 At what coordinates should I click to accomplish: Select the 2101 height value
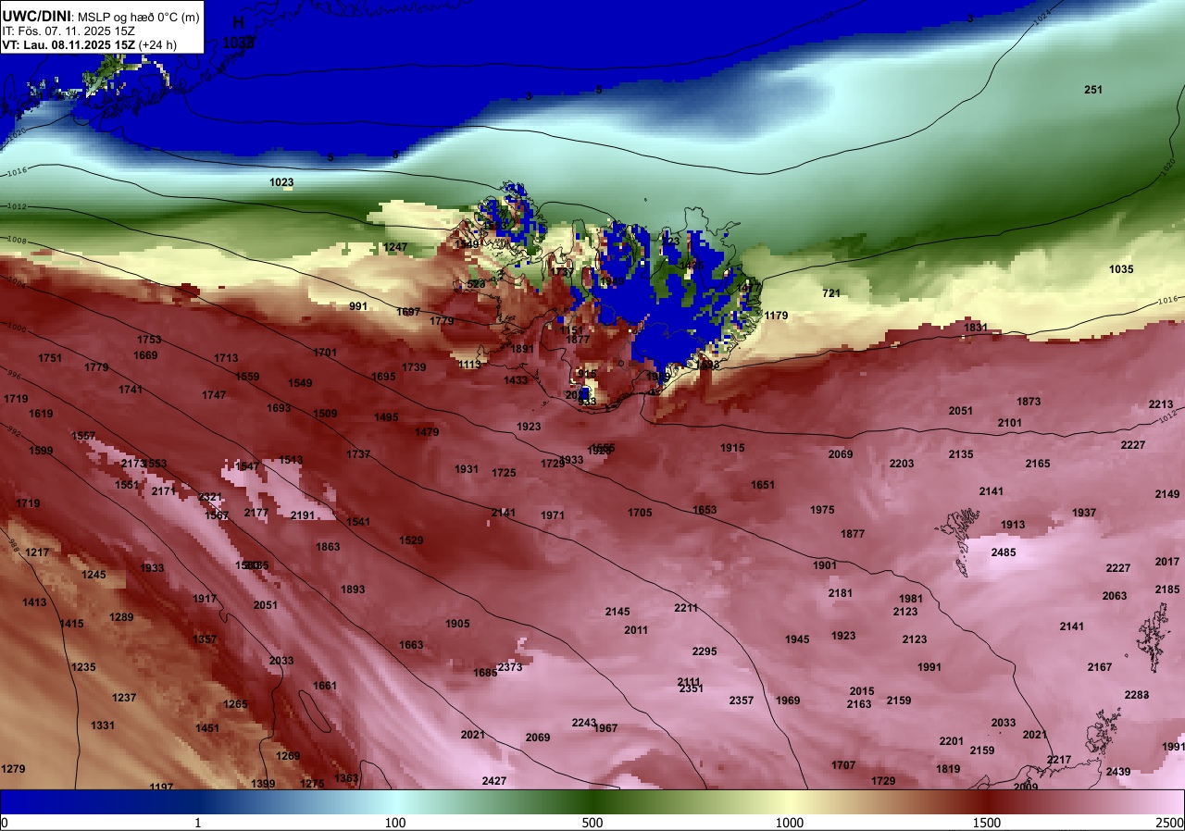[1010, 423]
